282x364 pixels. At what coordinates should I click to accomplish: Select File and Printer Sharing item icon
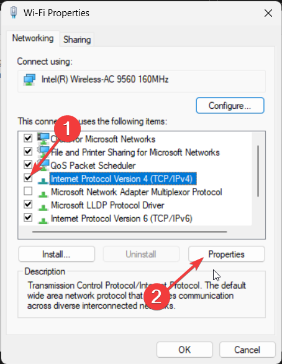pyautogui.click(x=43, y=152)
